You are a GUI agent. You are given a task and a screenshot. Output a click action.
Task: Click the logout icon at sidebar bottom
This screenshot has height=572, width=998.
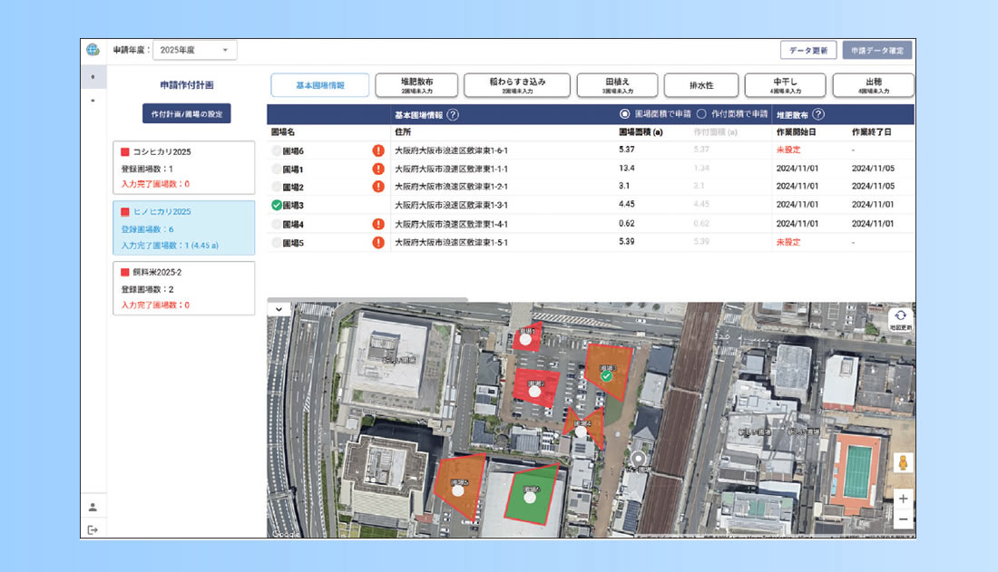coord(93,529)
